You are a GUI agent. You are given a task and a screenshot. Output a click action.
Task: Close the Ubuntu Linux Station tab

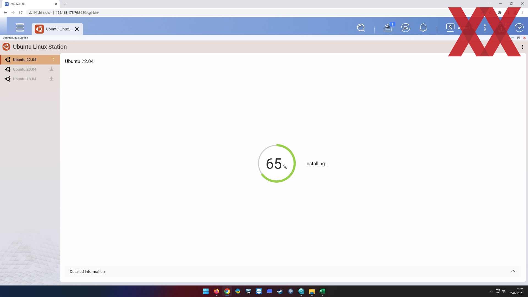[x=77, y=29]
